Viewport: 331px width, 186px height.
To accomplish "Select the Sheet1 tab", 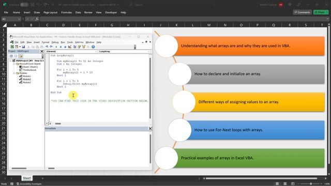I will tap(27, 178).
